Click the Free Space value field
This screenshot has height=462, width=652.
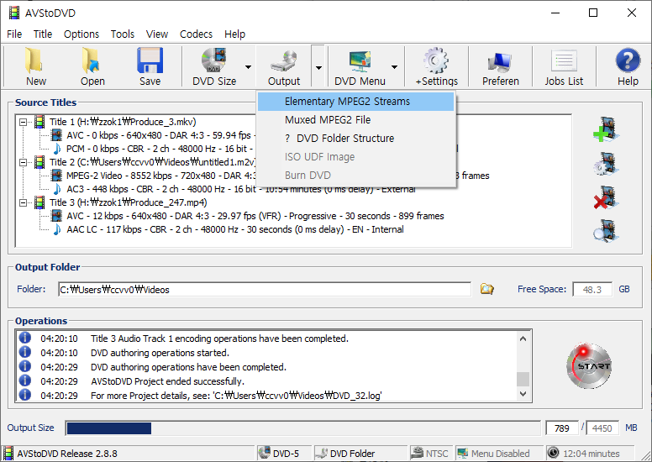click(x=592, y=290)
